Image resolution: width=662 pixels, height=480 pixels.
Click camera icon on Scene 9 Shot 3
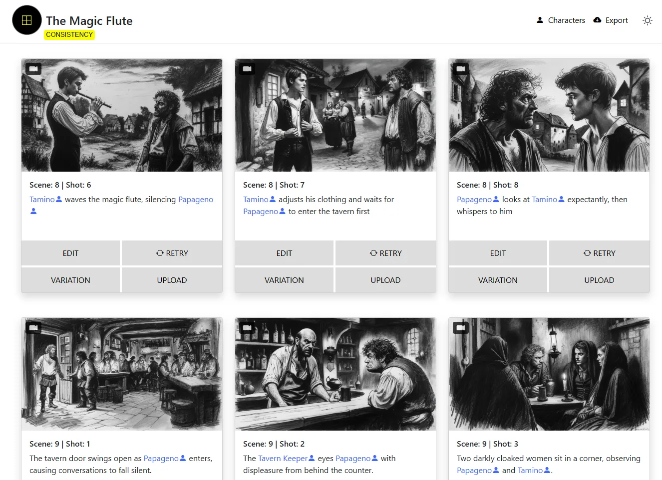[x=461, y=328]
